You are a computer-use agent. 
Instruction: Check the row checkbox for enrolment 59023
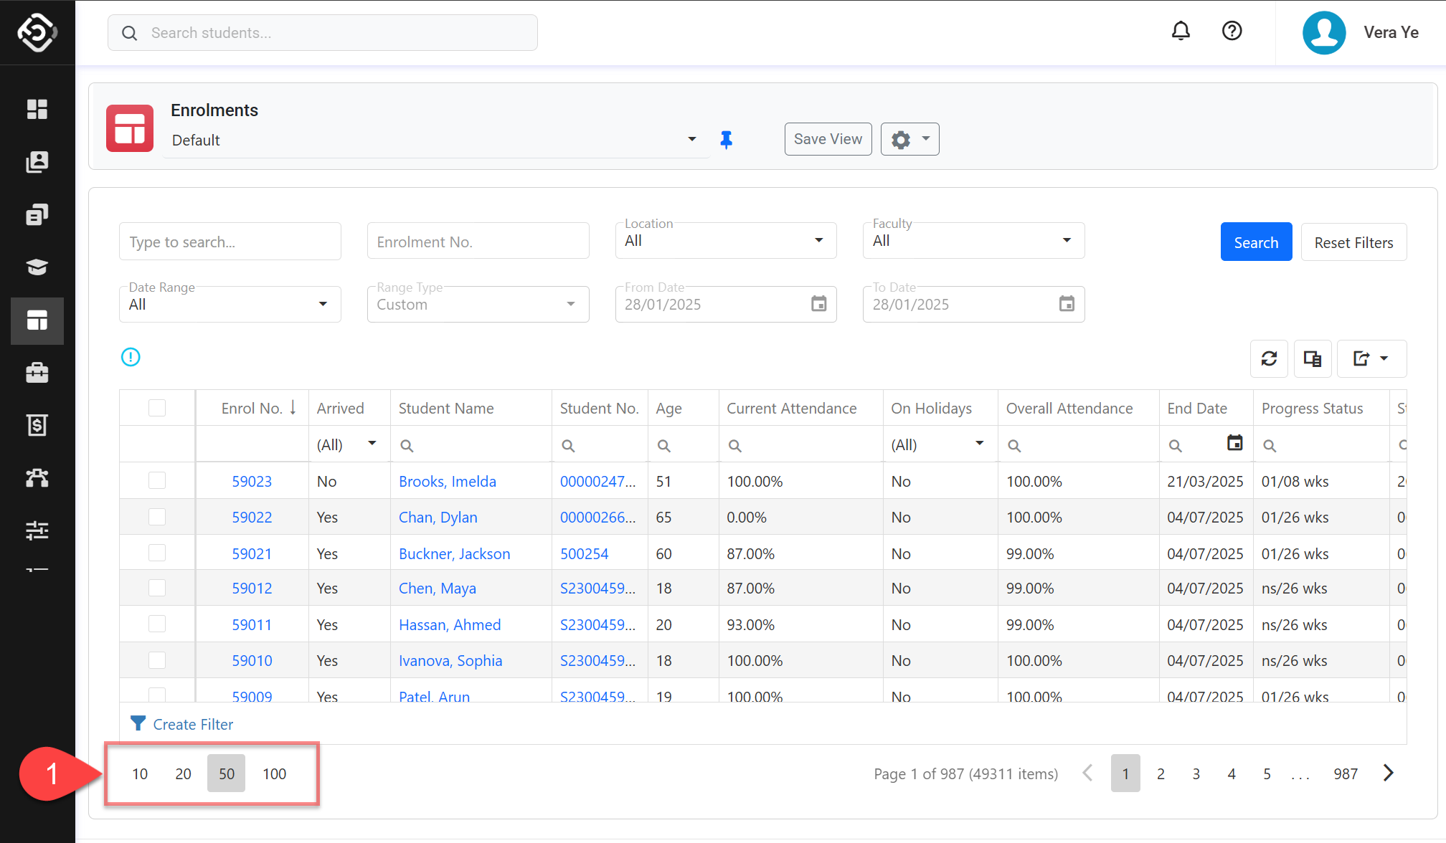point(157,480)
